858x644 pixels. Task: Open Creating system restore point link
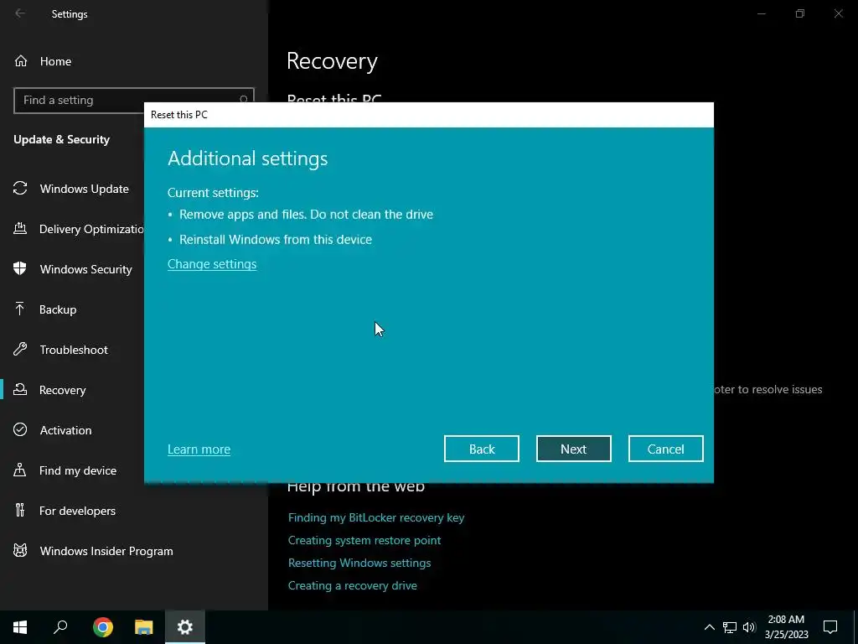point(364,540)
